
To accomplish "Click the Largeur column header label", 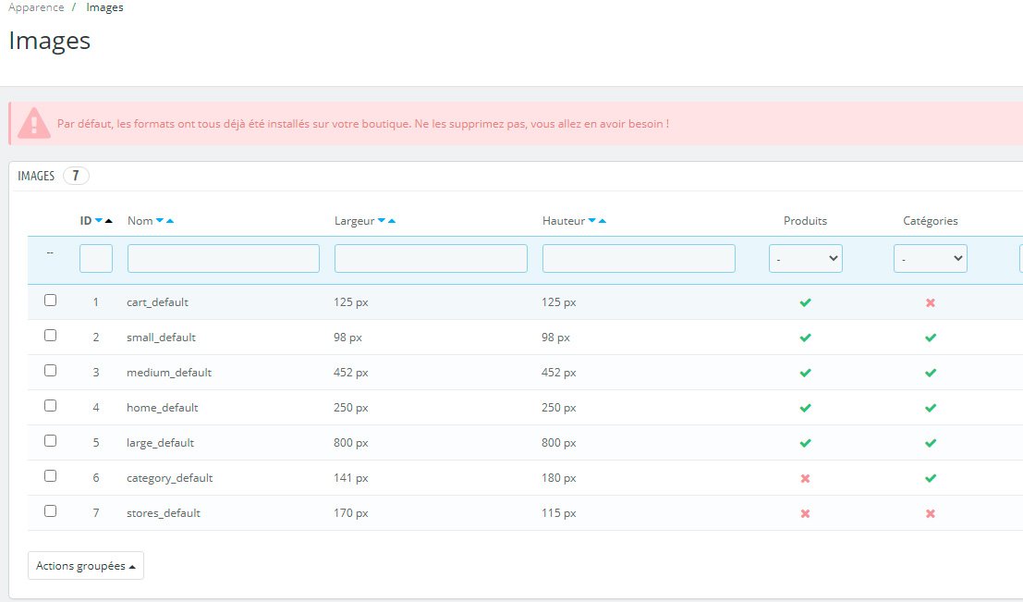I will click(x=354, y=221).
